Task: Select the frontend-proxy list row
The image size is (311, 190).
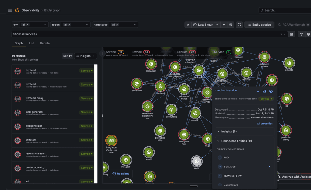Action: 53,99
